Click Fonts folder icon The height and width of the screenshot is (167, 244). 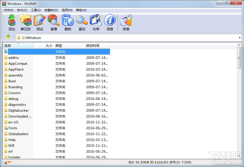point(6,128)
